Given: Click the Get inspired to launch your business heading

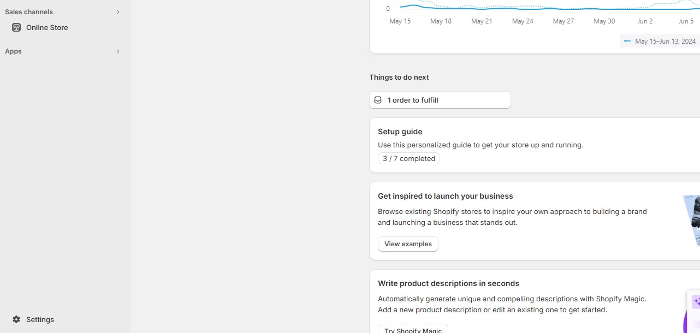Looking at the screenshot, I should [x=446, y=196].
